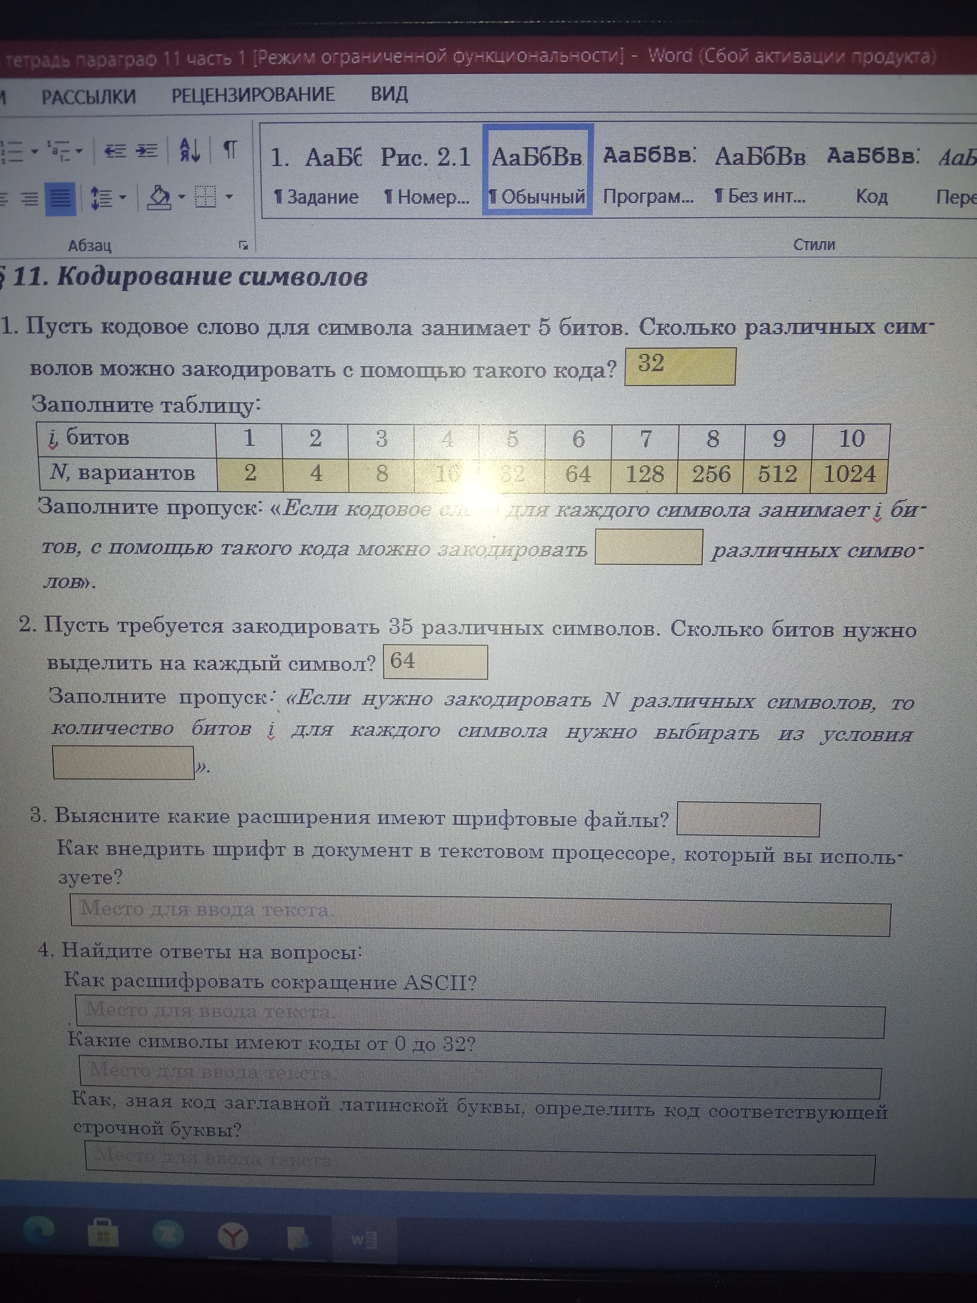The image size is (977, 1303).
Task: Toggle paragraph marks display (¶)
Action: (x=230, y=150)
